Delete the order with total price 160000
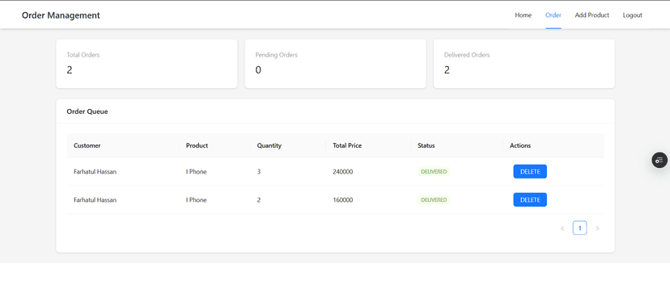670x302 pixels. point(530,199)
